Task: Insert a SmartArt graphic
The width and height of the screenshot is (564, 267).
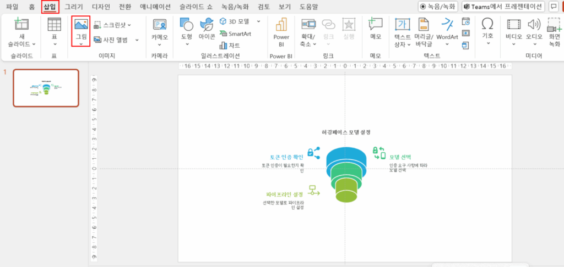Action: point(235,34)
